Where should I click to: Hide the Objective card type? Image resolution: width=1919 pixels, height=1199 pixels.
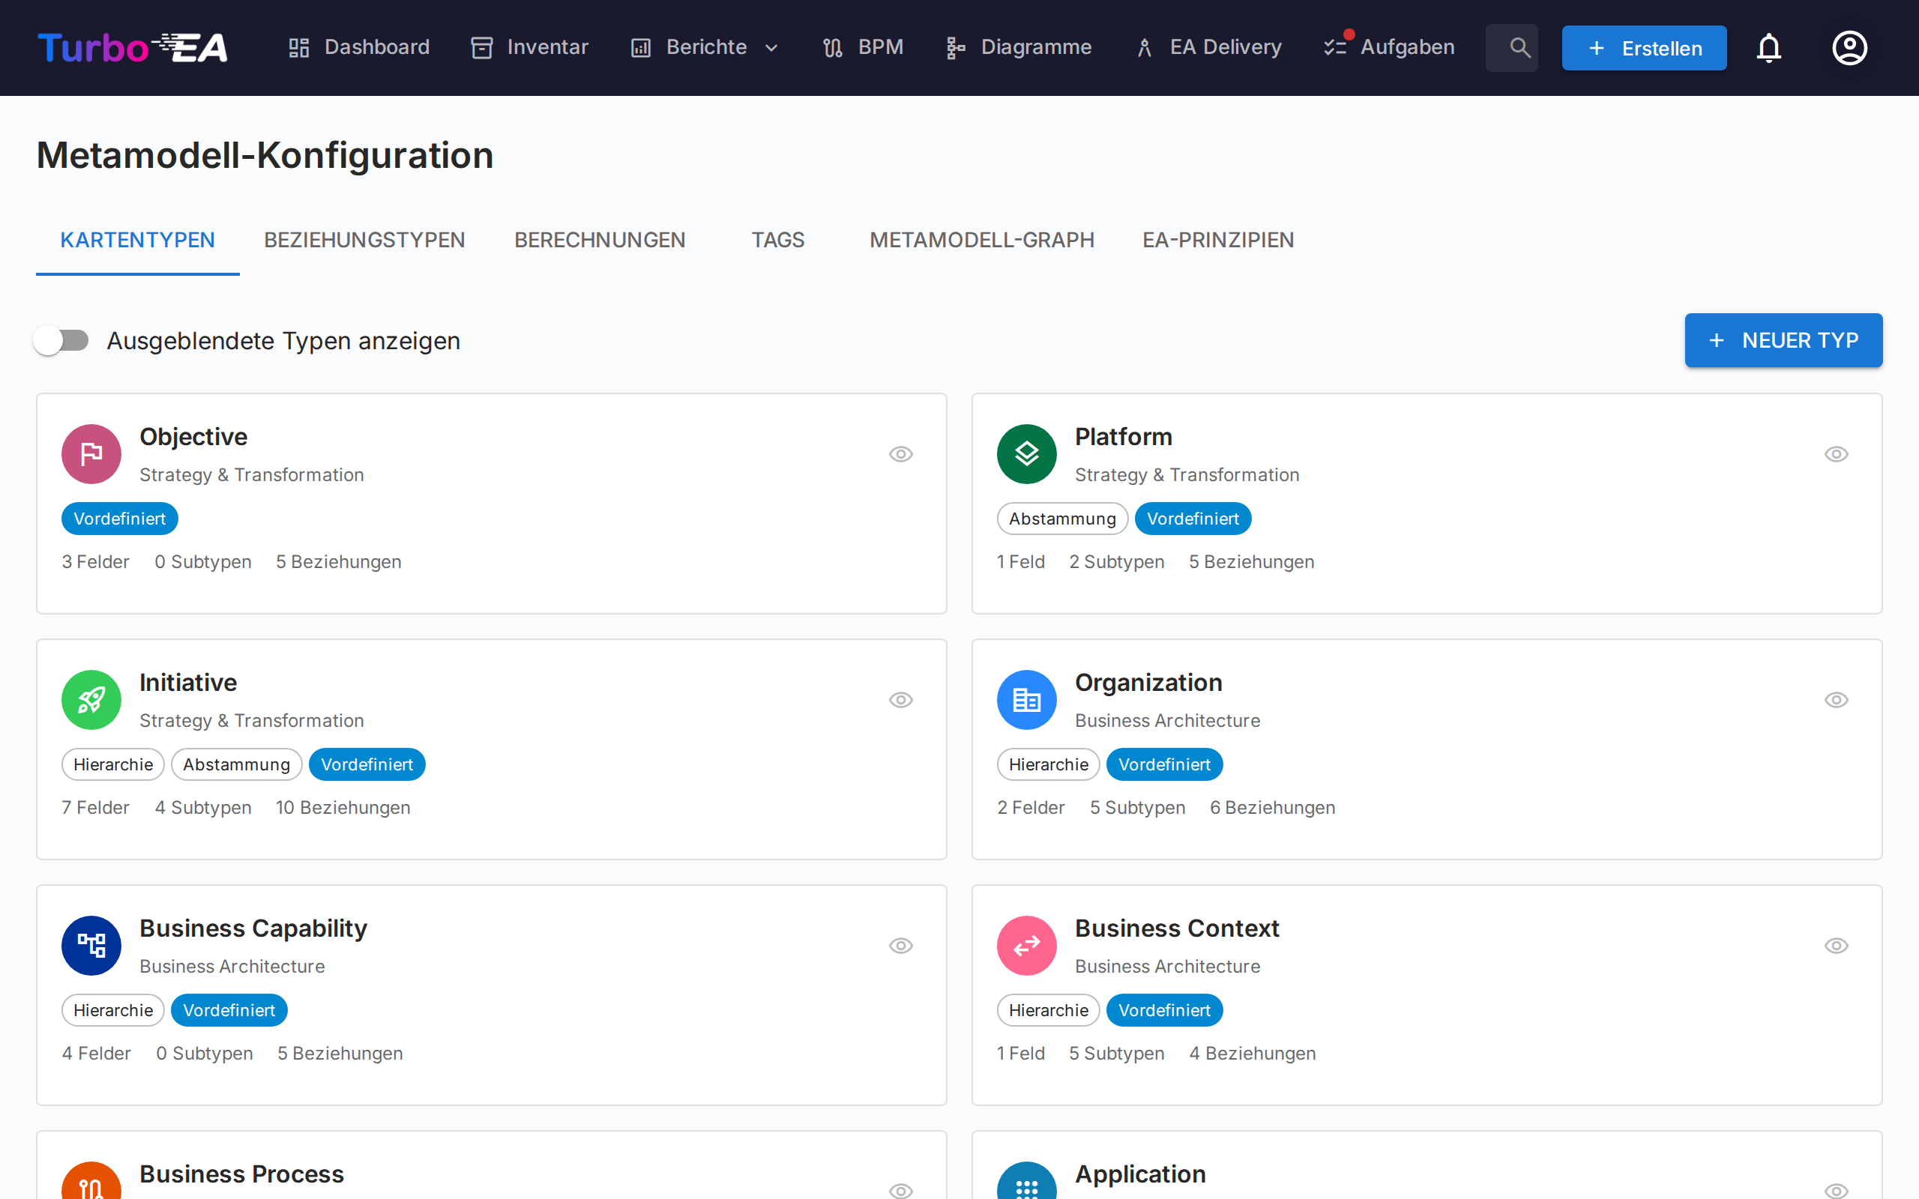[x=901, y=453]
